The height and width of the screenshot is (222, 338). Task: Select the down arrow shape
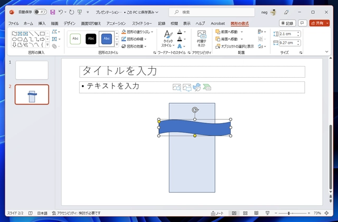click(14, 45)
